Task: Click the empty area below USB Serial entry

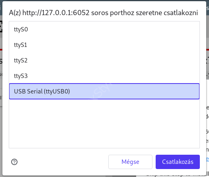Action: point(104,123)
